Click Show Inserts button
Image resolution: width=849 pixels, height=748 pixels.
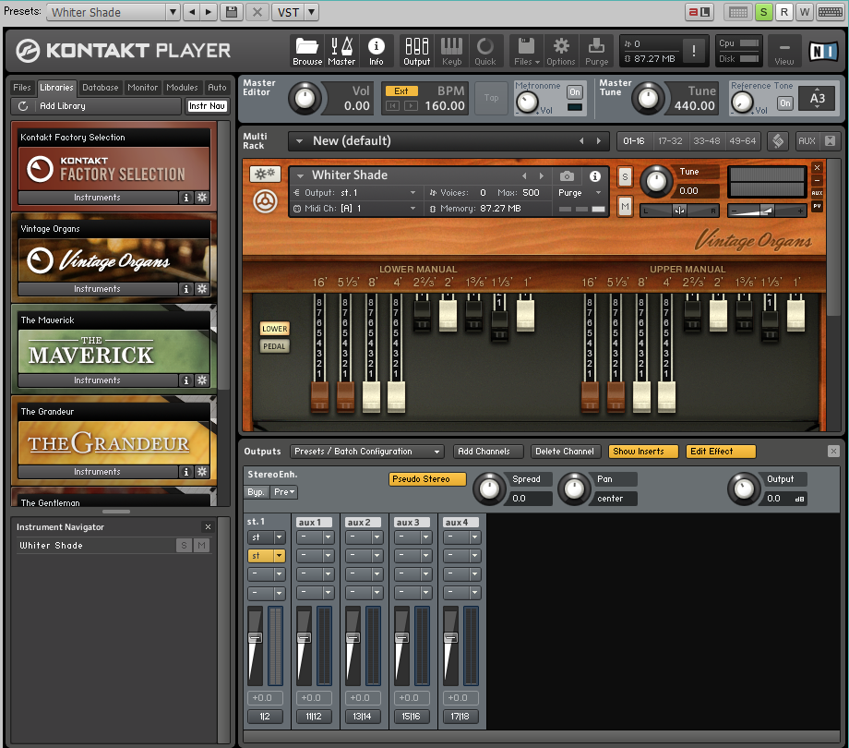[643, 452]
